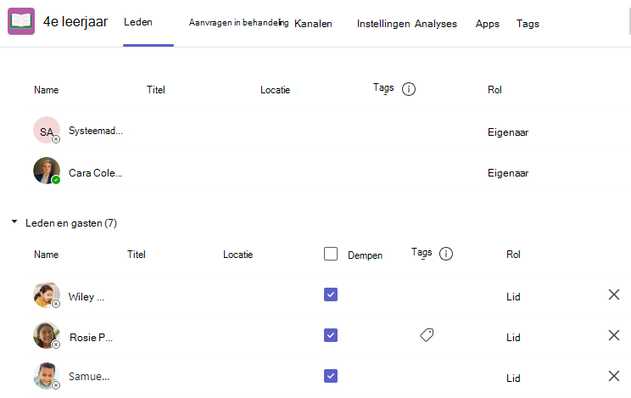
Task: Go to the Tags tab
Action: [x=528, y=24]
